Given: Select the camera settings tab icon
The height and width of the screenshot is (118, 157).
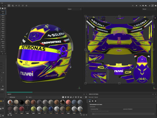Looking at the screenshot, I should pos(93,101).
